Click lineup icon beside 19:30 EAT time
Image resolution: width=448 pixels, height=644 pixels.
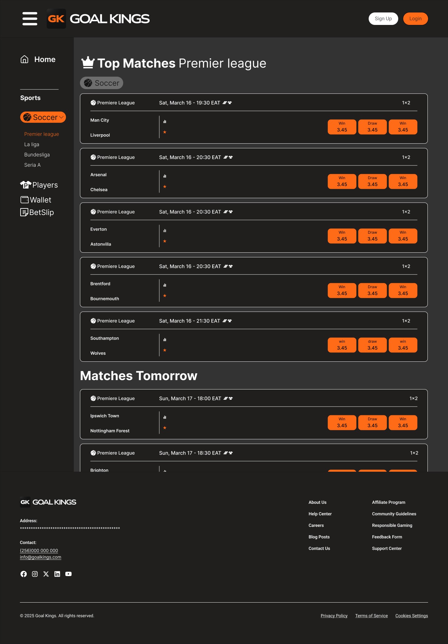227,103
